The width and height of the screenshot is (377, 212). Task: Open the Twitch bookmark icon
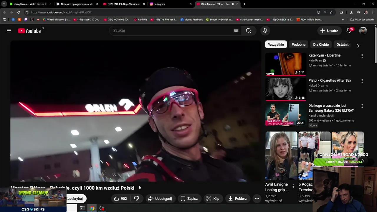26,20
